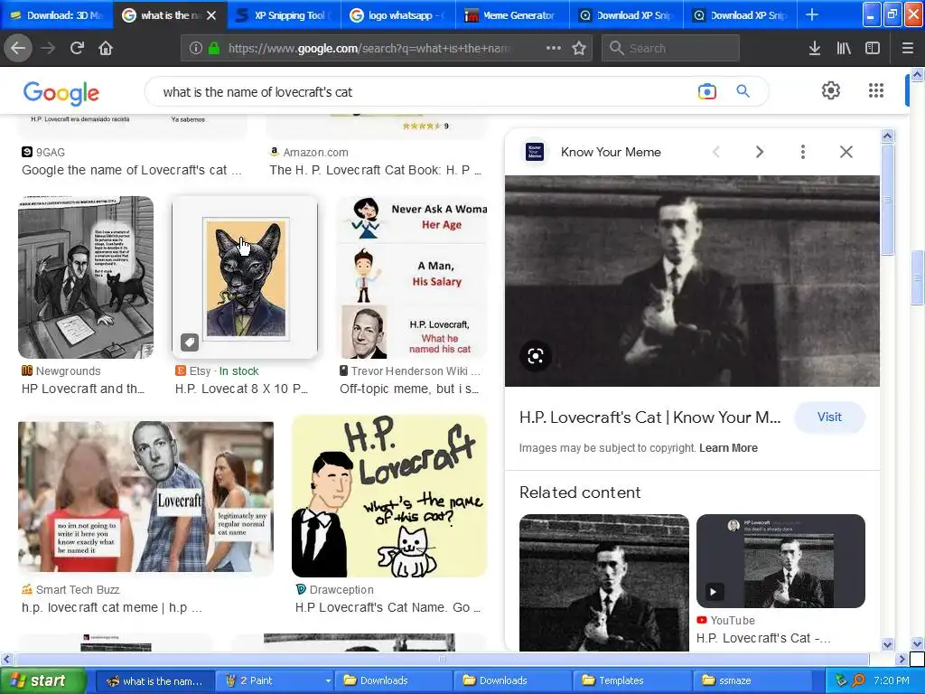Click the Firefox back arrow button
Image resolution: width=925 pixels, height=694 pixels.
[x=18, y=48]
